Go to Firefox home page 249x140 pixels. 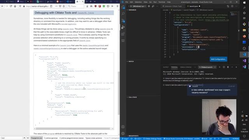tap(15, 6)
